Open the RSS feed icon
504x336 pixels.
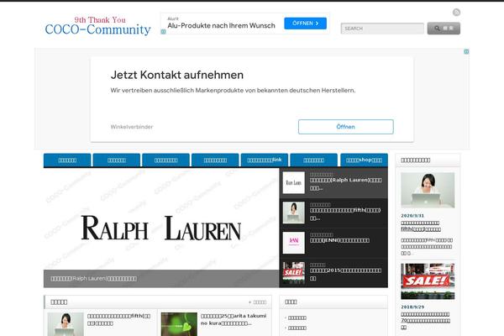(456, 13)
